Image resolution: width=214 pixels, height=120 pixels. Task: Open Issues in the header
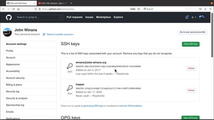click(x=89, y=17)
